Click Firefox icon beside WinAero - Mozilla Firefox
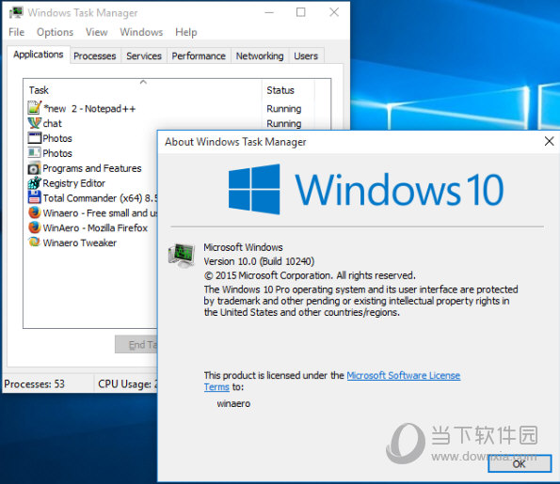The width and height of the screenshot is (560, 484). (x=35, y=227)
